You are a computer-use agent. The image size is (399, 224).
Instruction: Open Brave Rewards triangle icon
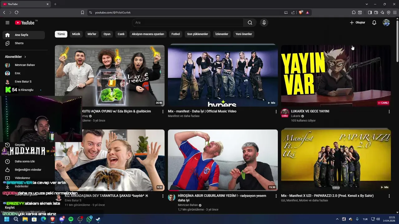click(x=307, y=12)
